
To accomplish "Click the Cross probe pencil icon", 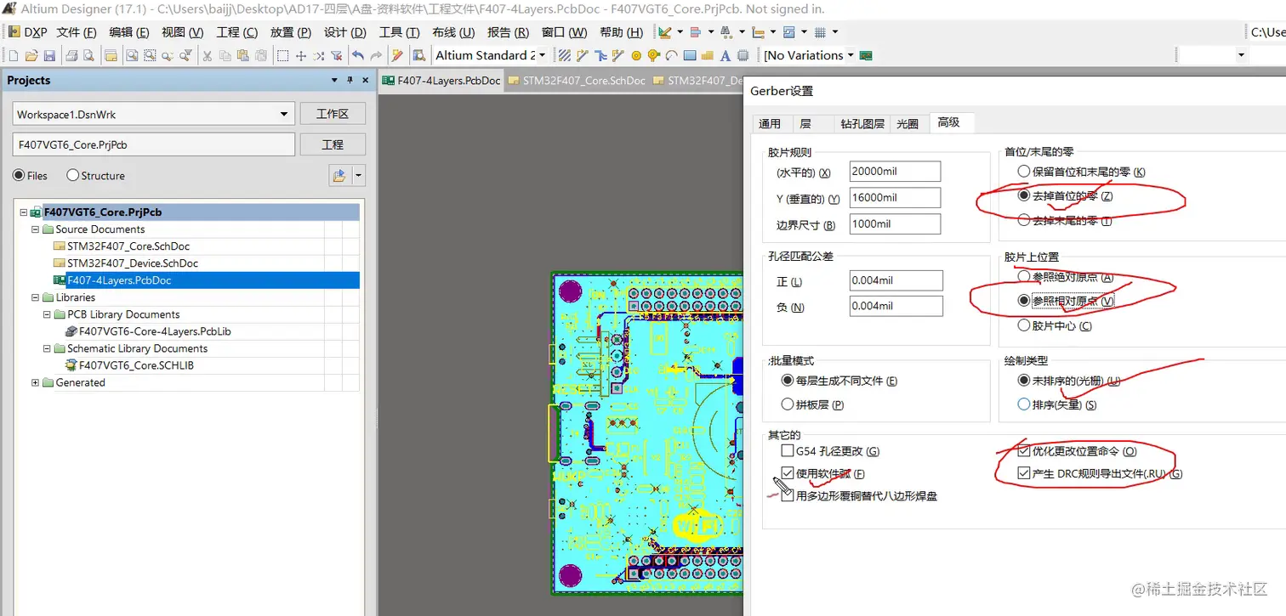I will [397, 55].
